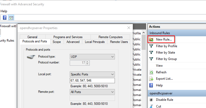This screenshot has width=206, height=108.
Task: Click the Cut scissors icon
Action: [151, 106]
